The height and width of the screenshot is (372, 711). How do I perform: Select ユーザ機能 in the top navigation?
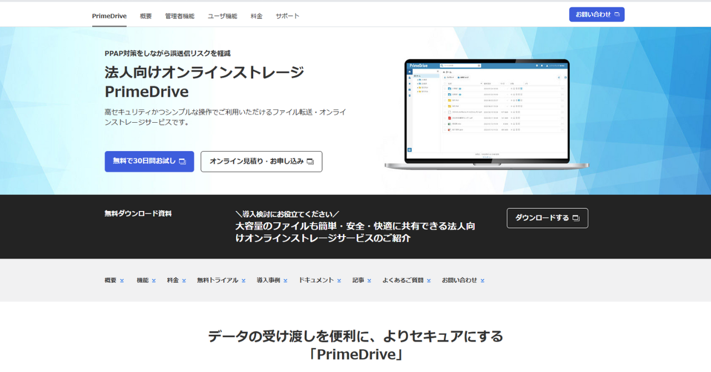pos(222,16)
